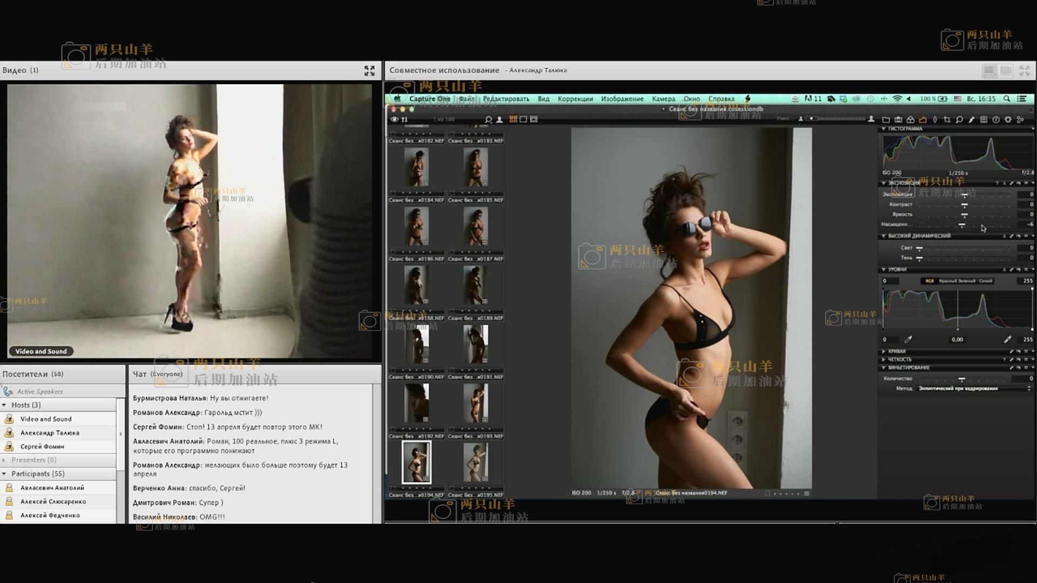Select the 0195.NEF thumbnail
The height and width of the screenshot is (583, 1037).
(475, 462)
